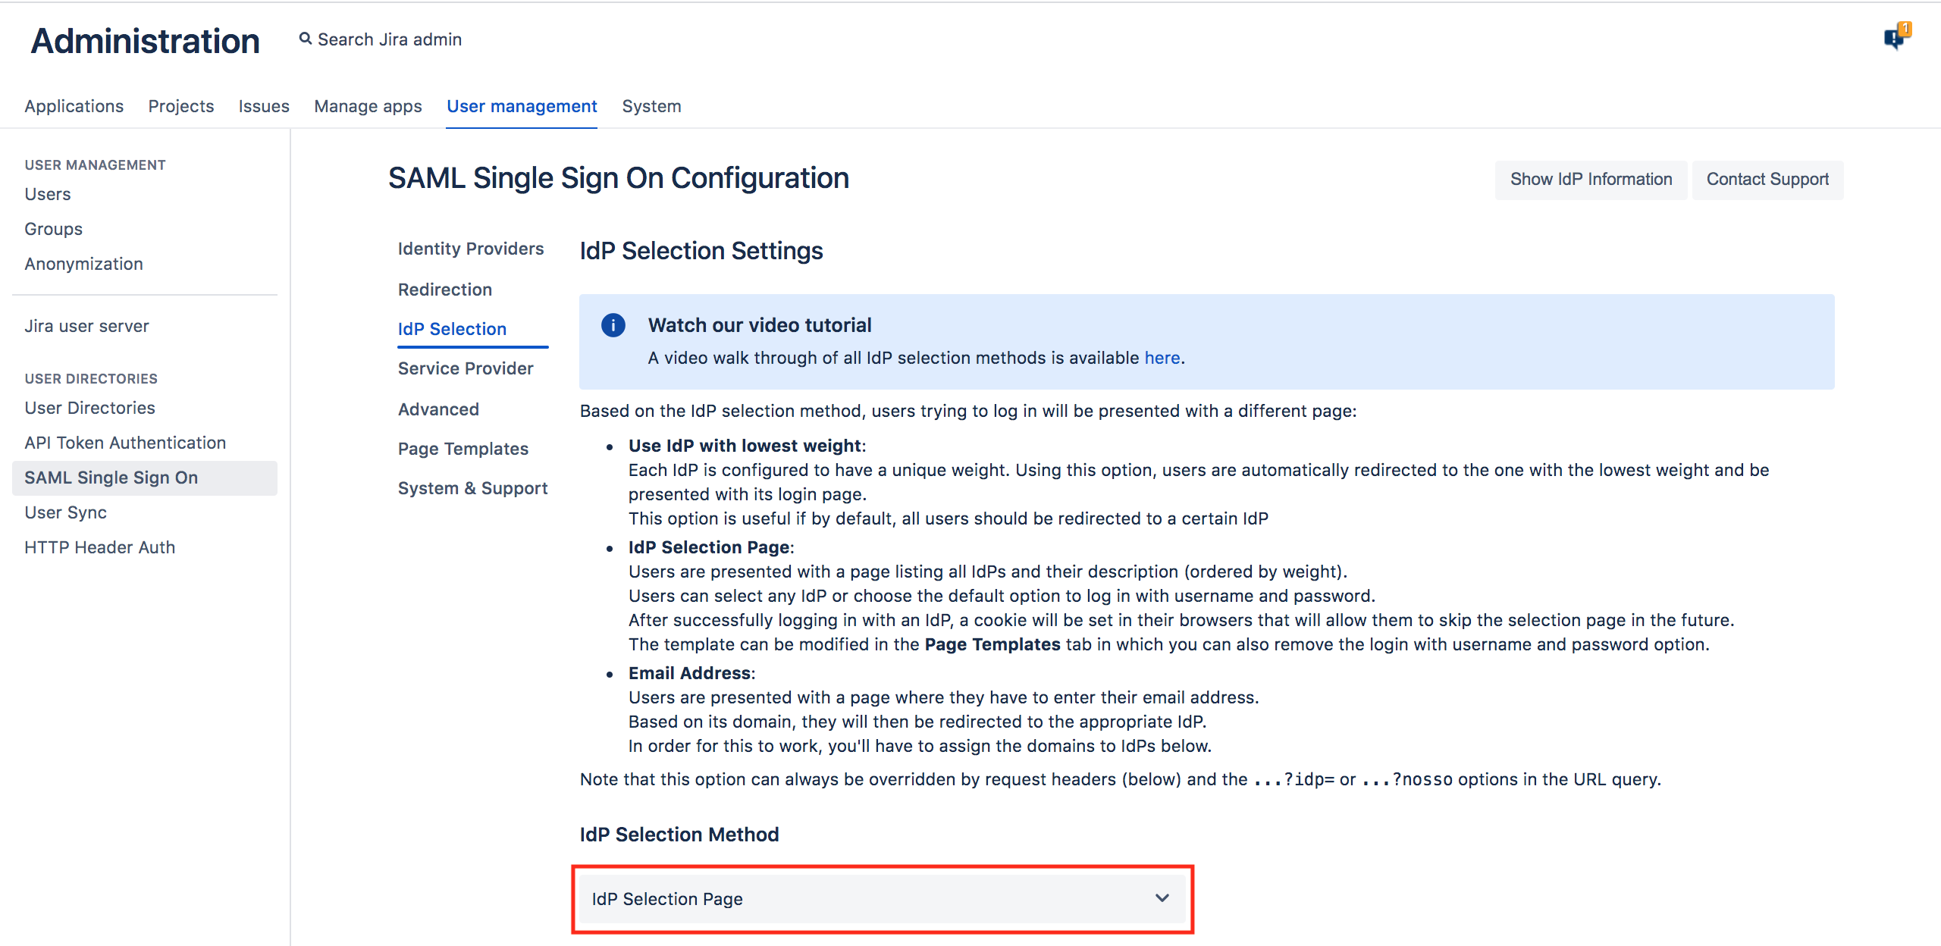Switch to the System tab
The image size is (1941, 946).
[651, 106]
